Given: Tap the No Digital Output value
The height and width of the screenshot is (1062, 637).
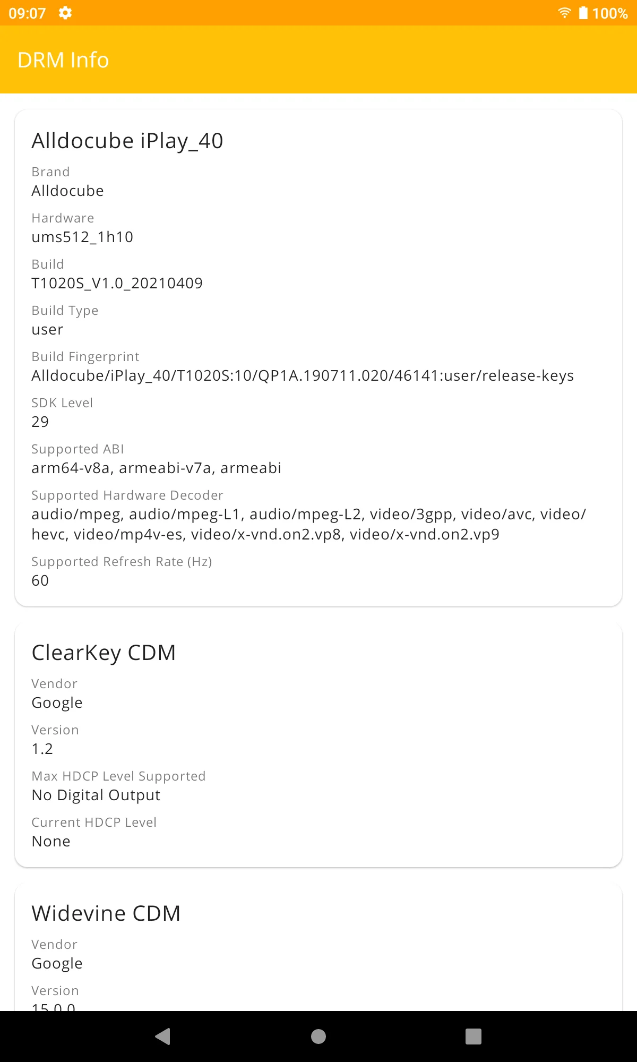Looking at the screenshot, I should coord(96,795).
